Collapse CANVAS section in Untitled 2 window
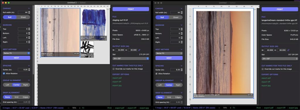 [29, 8]
